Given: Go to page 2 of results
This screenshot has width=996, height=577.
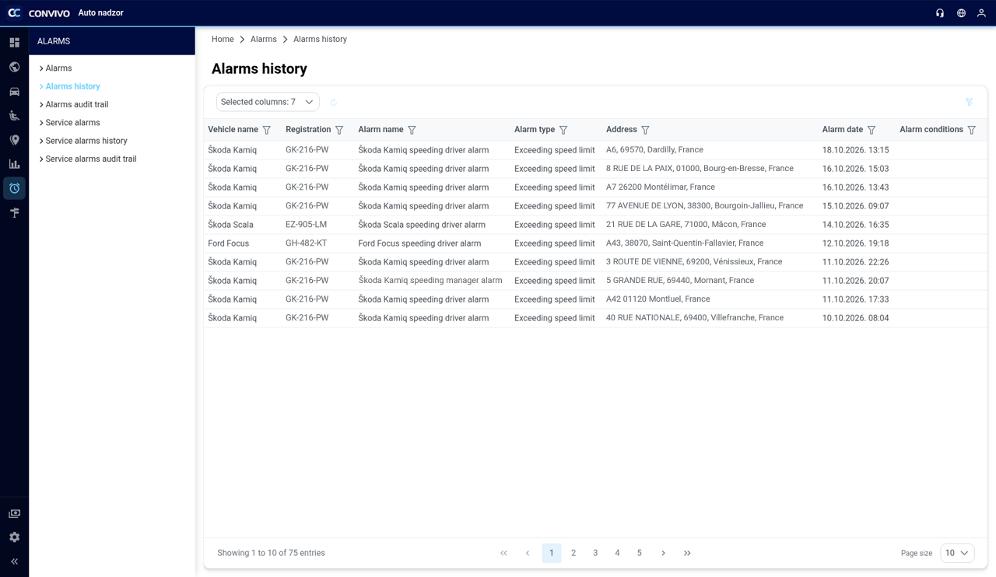Looking at the screenshot, I should point(573,553).
